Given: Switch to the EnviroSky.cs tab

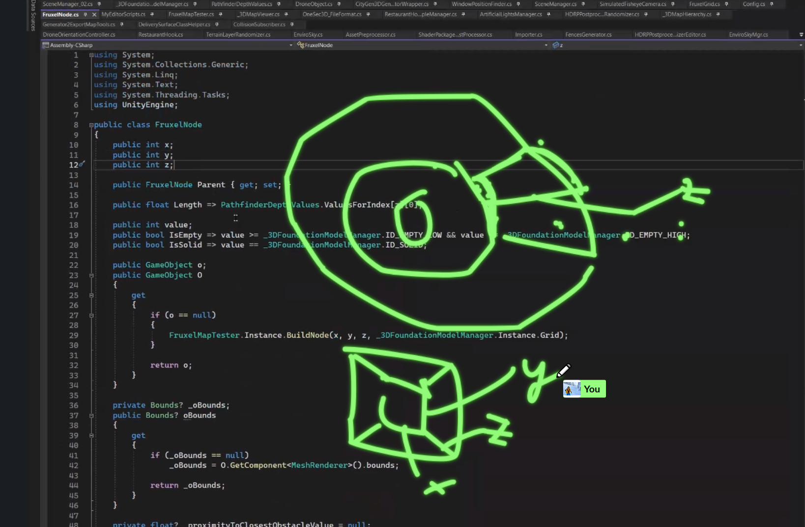Looking at the screenshot, I should 308,35.
